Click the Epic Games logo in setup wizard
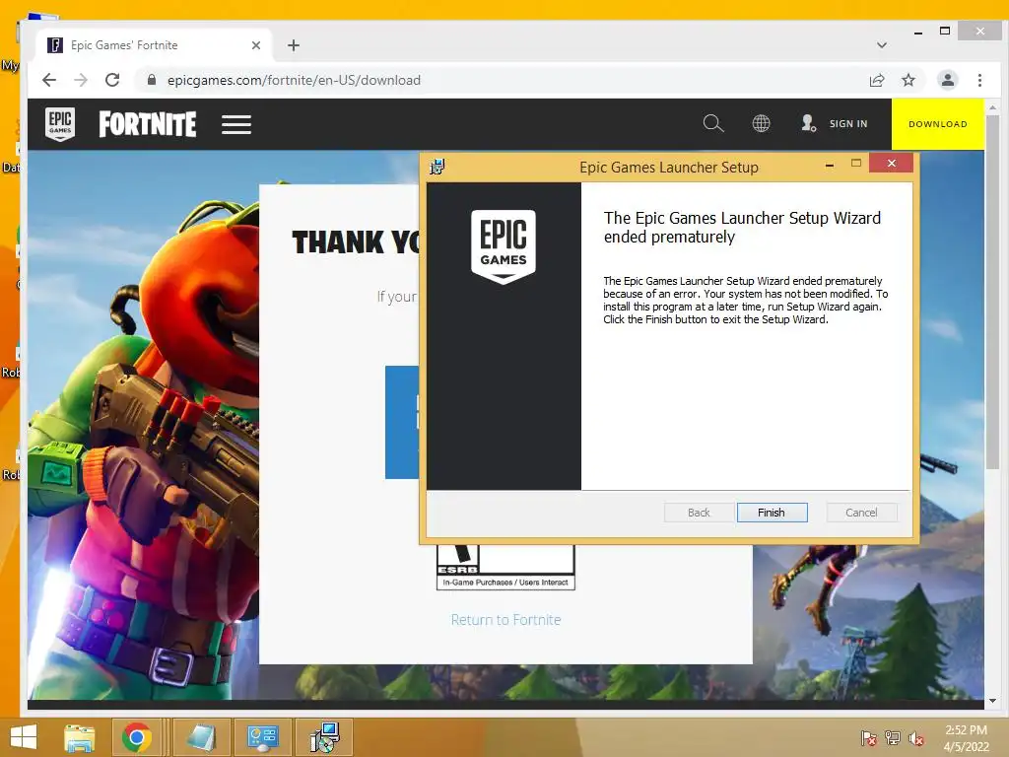 coord(504,245)
